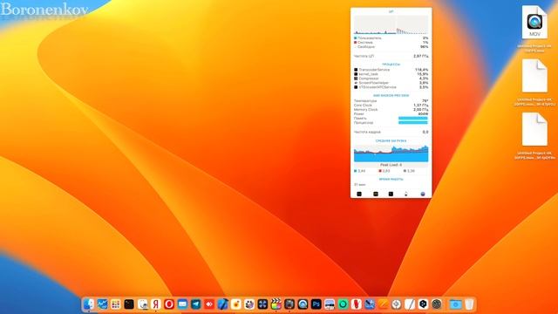This screenshot has width=558, height=314.
Task: Open the Mail app in the Dock
Action: 182,304
